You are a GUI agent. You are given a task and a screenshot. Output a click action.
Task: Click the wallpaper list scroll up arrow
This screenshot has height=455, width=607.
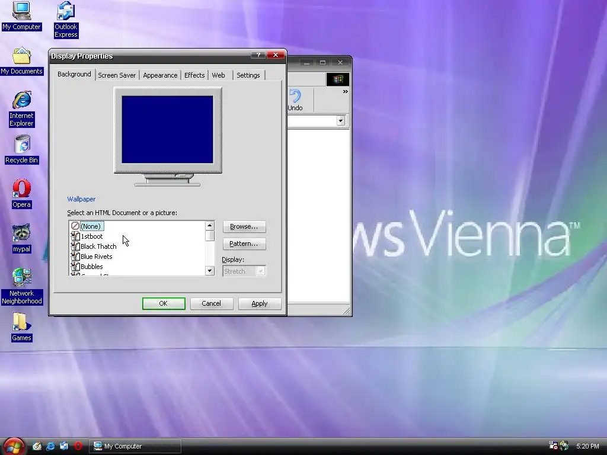(x=210, y=226)
